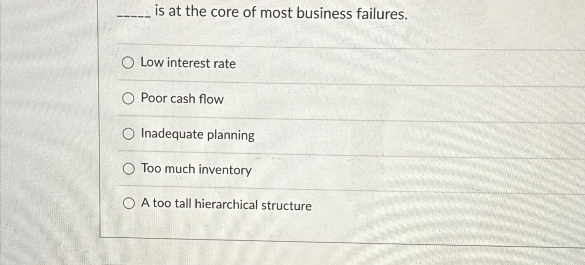
Task: Select the 'Poor cash flow' radio button
Action: coord(128,98)
